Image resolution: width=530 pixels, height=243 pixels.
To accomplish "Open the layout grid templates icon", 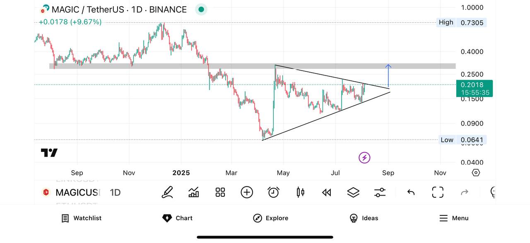I will (x=220, y=192).
